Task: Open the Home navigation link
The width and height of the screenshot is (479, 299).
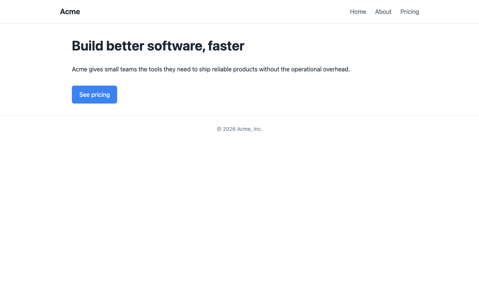Action: point(358,12)
